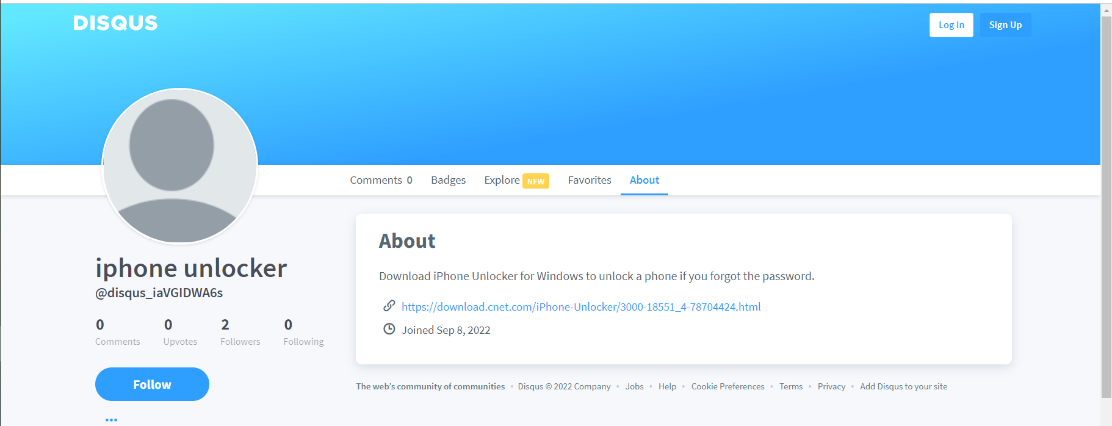Click the NEW badge next to Explore
The image size is (1112, 426).
(536, 181)
